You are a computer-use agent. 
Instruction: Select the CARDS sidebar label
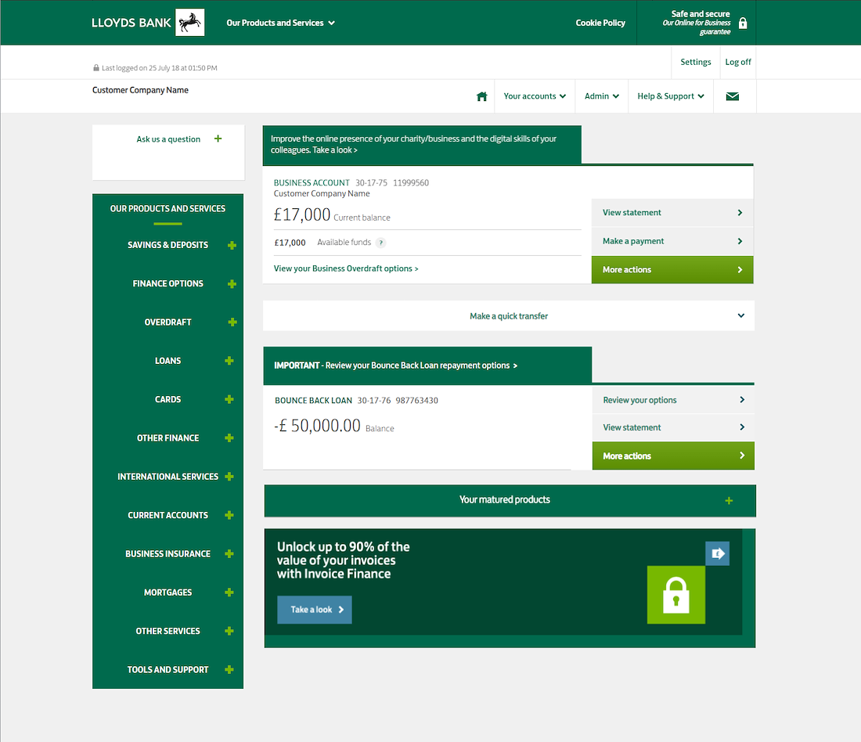[168, 399]
